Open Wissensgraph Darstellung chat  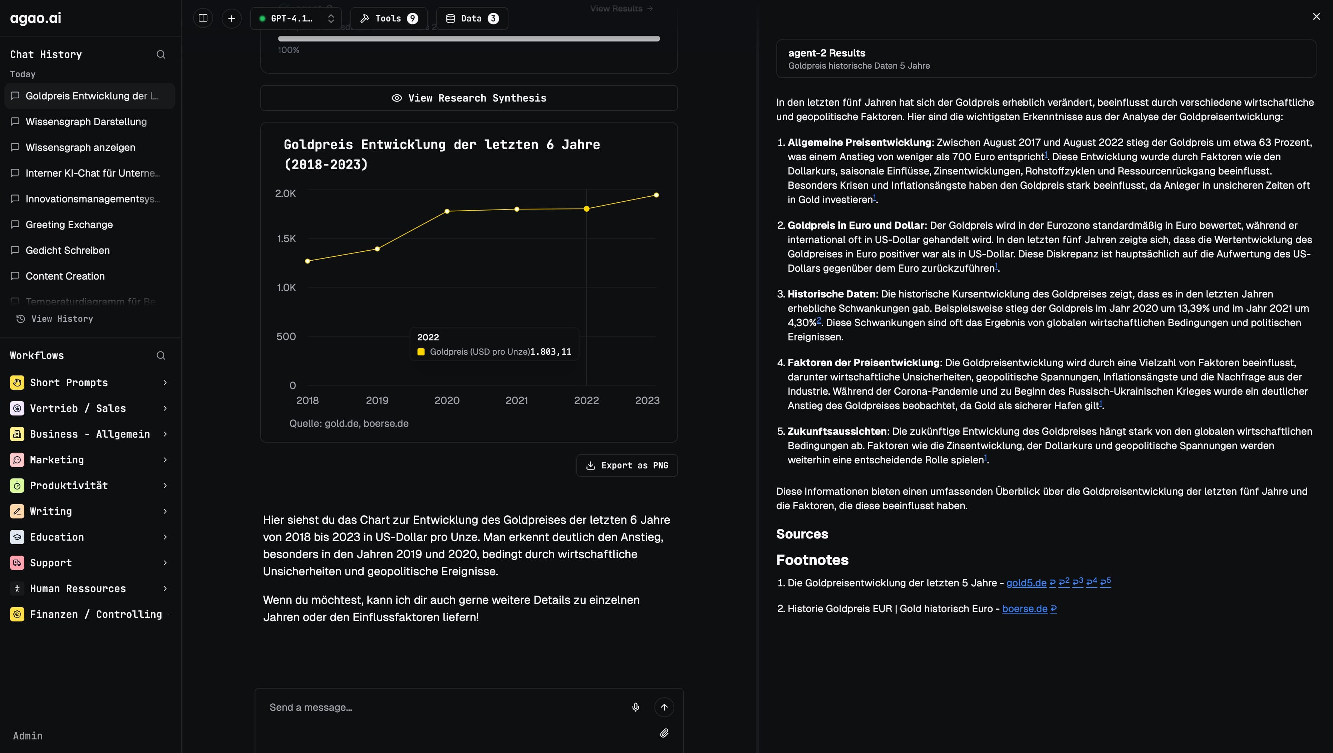coord(89,122)
